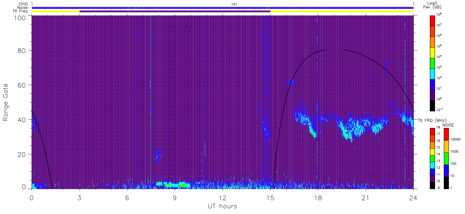
Task: Click the 1000 label on NOISE colorbar
Action: tap(454, 152)
